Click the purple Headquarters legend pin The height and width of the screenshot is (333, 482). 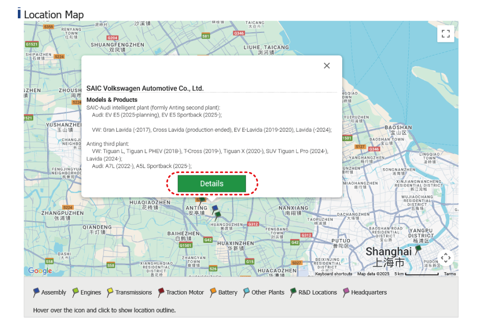pos(346,292)
